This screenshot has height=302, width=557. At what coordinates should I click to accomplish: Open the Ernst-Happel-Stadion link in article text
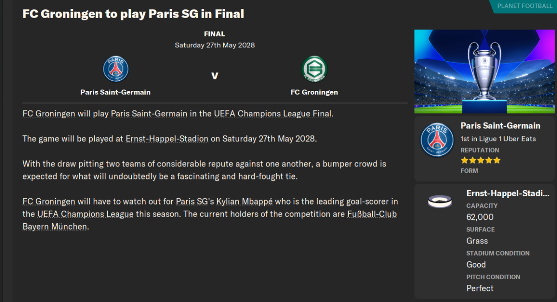point(167,139)
